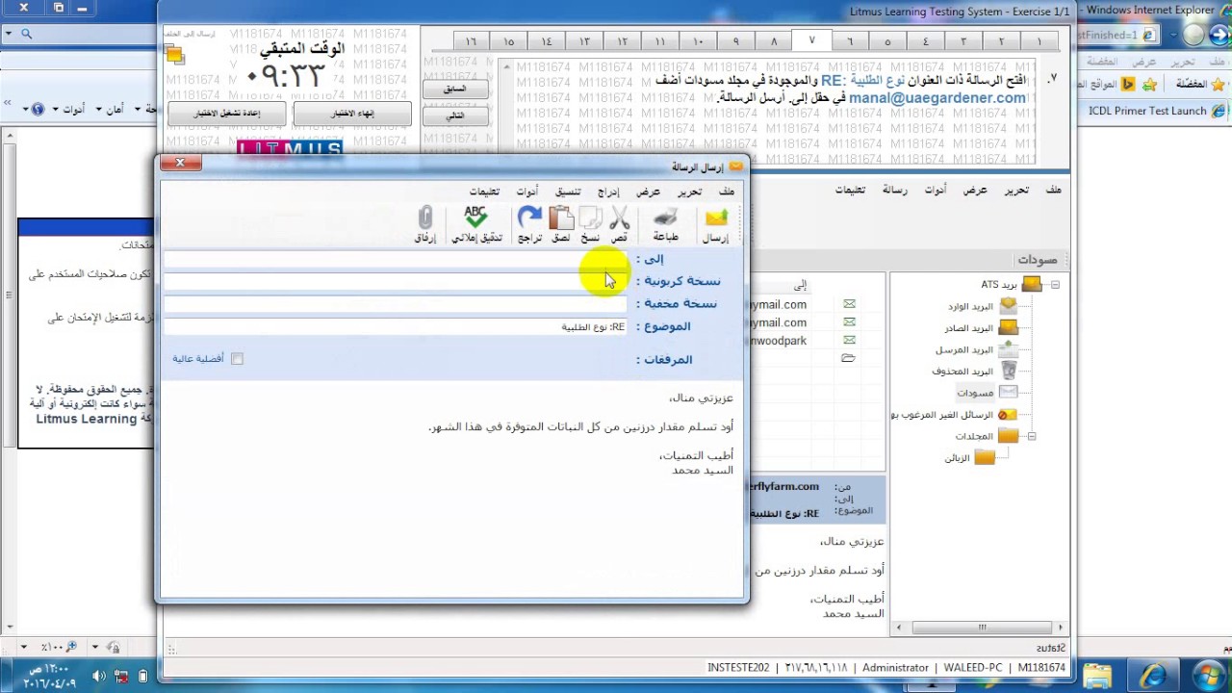
Task: Click End test (إنهاء الاختبار) button
Action: pyautogui.click(x=352, y=114)
